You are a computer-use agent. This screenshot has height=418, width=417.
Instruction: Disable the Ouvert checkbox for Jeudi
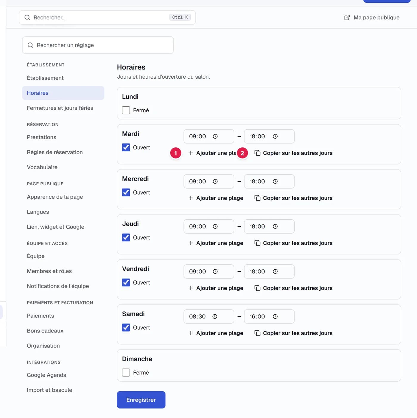pyautogui.click(x=126, y=237)
